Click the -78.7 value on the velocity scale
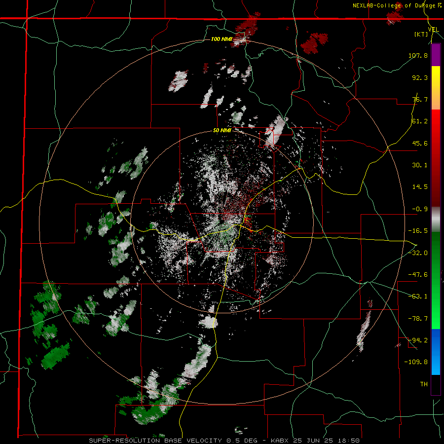The image size is (444, 444). coord(418,319)
